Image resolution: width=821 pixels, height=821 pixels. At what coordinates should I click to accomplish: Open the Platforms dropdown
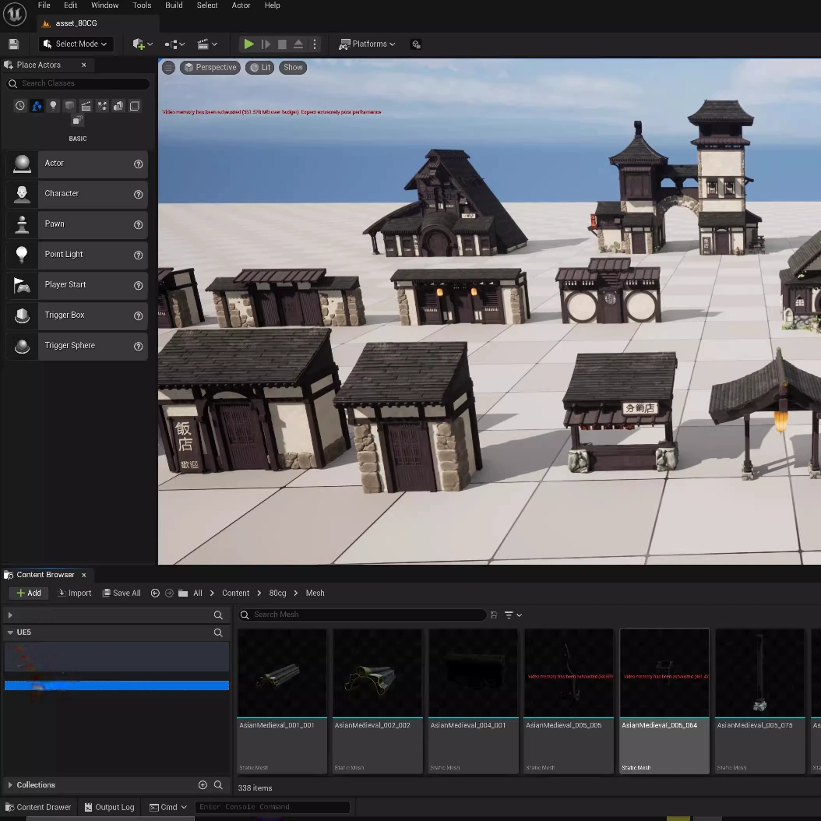pyautogui.click(x=366, y=44)
